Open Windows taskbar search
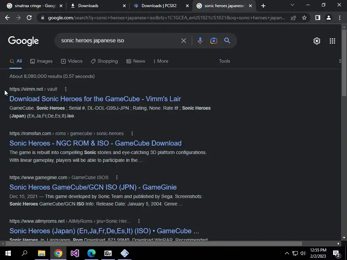Viewport: 347px width, 260px height. (x=24, y=253)
